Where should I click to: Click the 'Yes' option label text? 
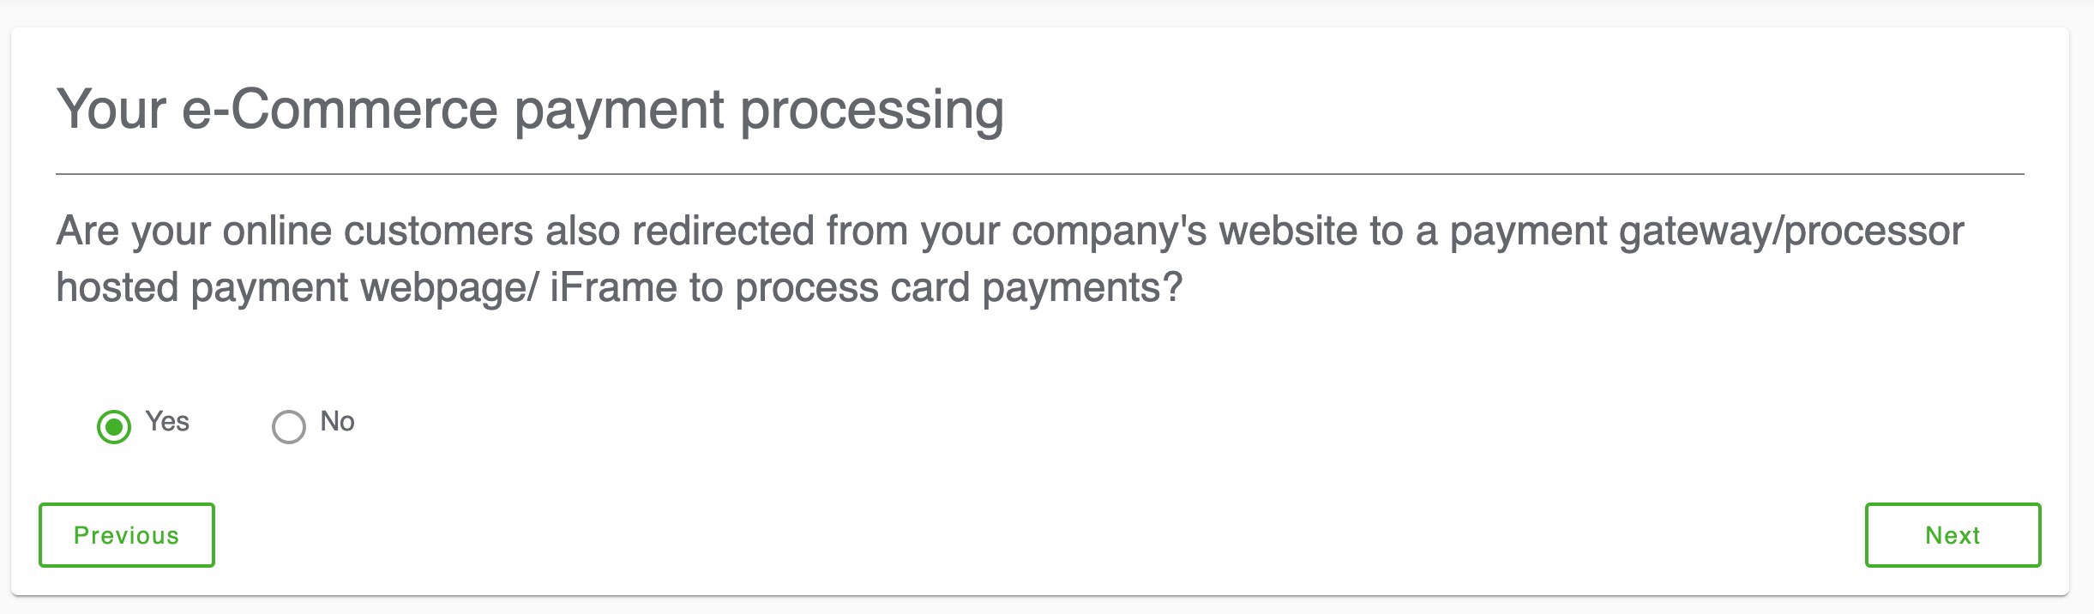[x=167, y=421]
